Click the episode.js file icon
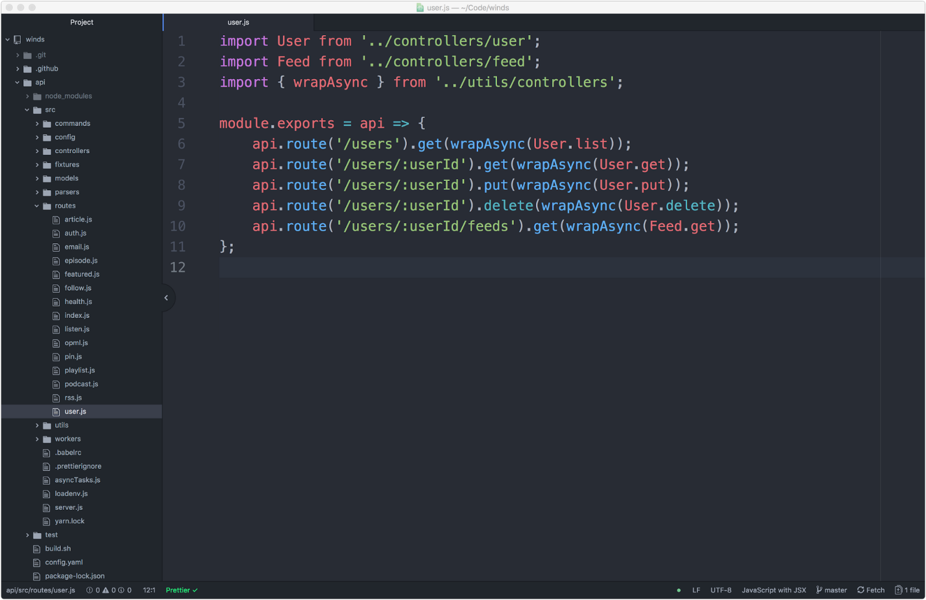This screenshot has width=926, height=600. click(x=56, y=261)
